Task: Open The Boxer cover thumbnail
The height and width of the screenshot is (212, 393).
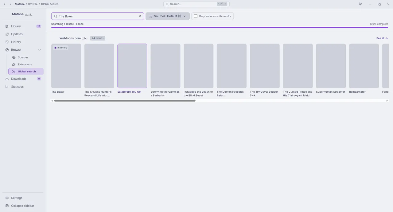Action: coord(66,66)
